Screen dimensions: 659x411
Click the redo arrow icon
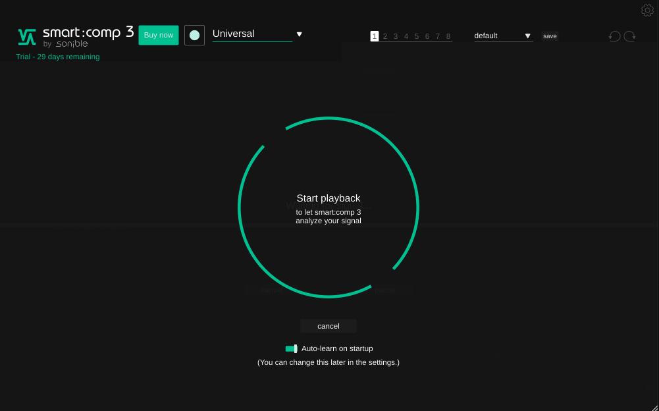click(630, 36)
